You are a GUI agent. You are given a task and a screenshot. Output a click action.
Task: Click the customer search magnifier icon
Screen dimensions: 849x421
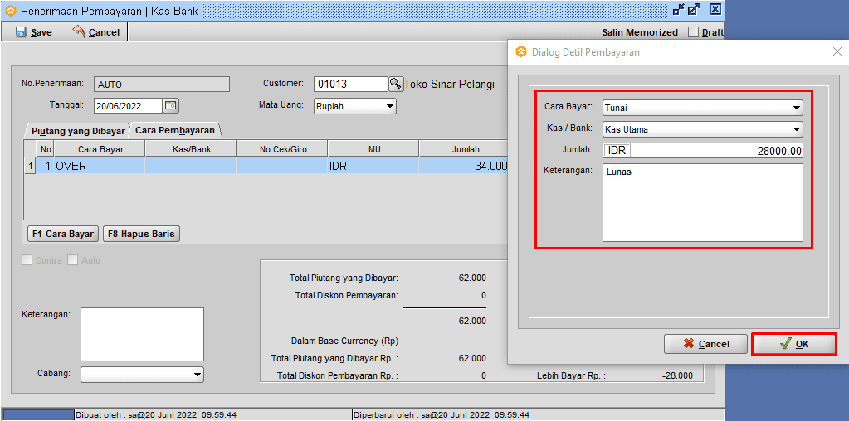tap(397, 84)
